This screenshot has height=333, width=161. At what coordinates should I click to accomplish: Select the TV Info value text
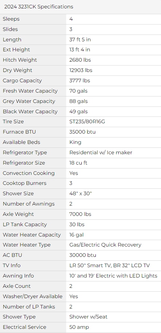110,266
